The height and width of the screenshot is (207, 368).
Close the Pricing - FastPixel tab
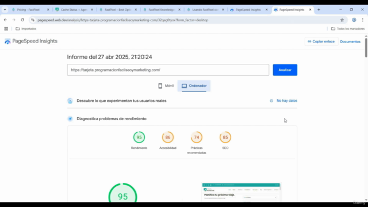coord(48,10)
